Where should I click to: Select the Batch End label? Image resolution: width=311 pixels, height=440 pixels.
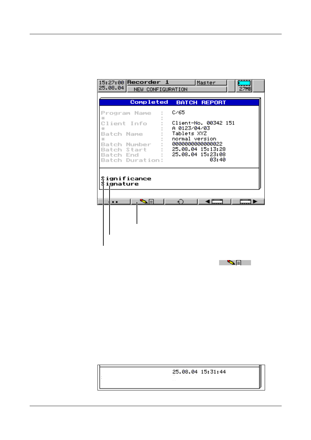coord(120,155)
